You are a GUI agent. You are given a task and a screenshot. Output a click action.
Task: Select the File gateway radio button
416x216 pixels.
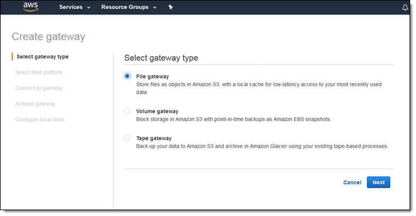[127, 76]
